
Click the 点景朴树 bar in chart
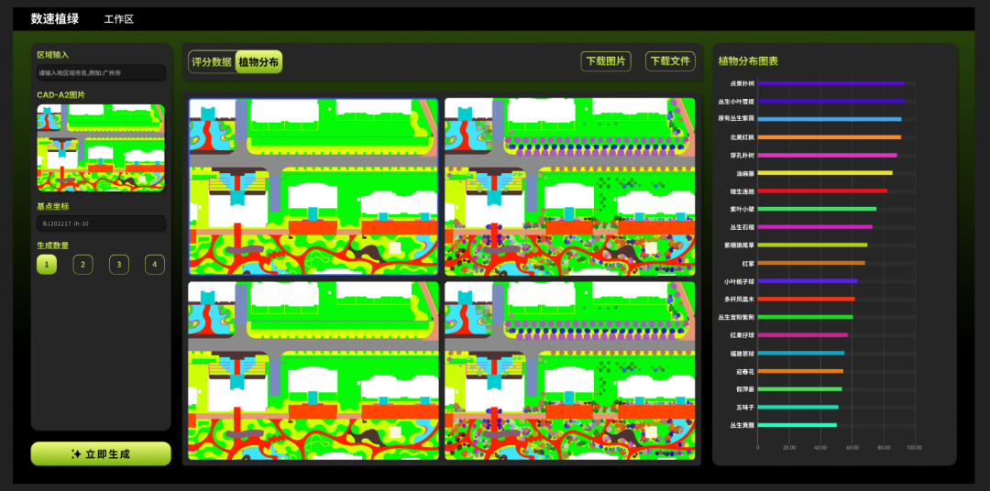[x=830, y=83]
